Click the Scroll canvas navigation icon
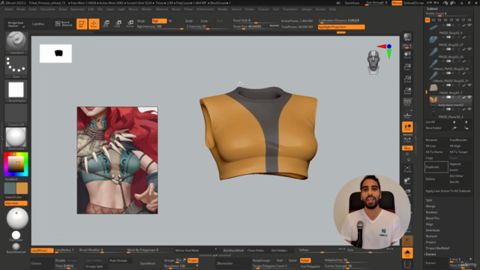 click(x=407, y=55)
